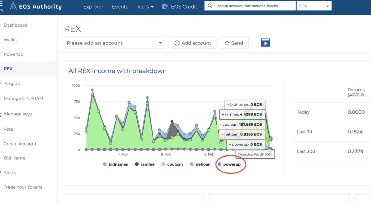The height and width of the screenshot is (204, 371).
Task: Open the 'Please add an account' dropdown
Action: tap(115, 43)
